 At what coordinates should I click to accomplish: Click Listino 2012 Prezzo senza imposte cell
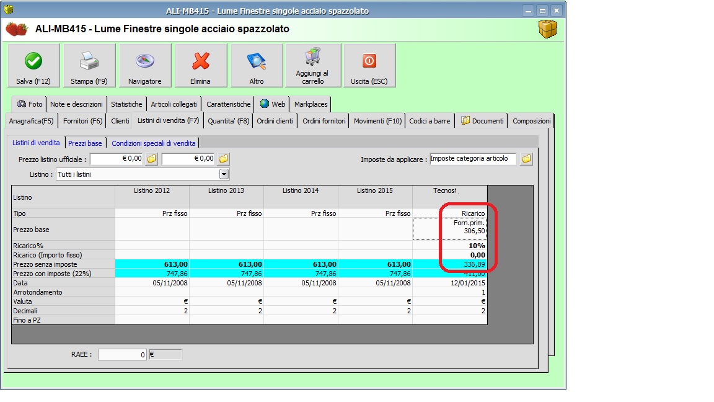152,264
